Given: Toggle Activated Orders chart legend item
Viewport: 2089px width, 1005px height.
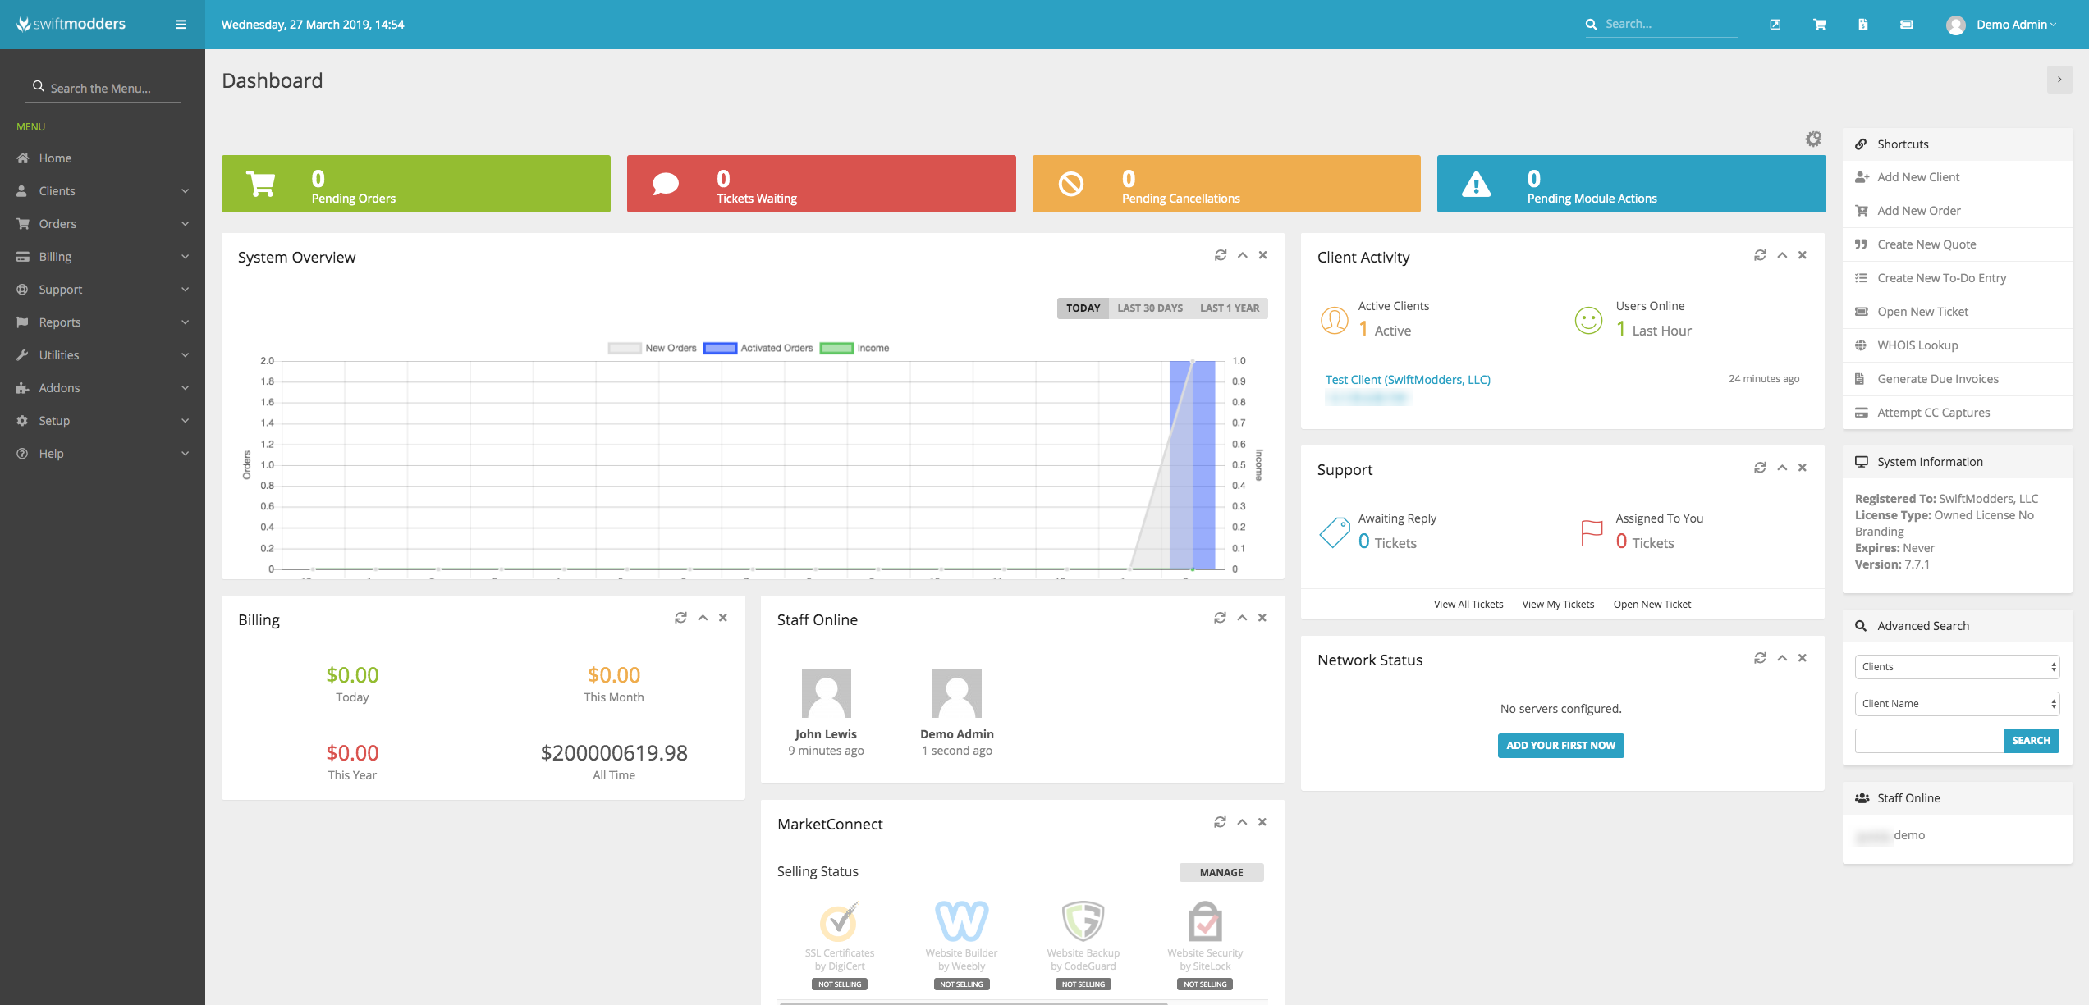Looking at the screenshot, I should pyautogui.click(x=758, y=348).
